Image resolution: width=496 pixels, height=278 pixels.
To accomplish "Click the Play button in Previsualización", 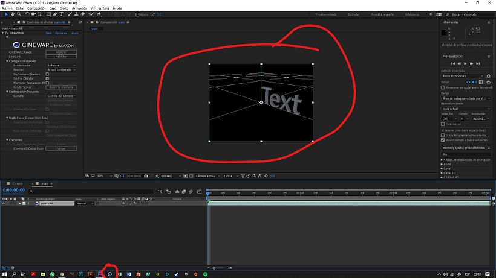I will click(x=465, y=63).
